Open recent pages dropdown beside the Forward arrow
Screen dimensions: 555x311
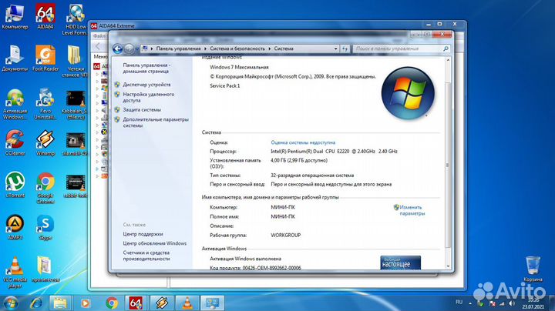click(x=137, y=49)
